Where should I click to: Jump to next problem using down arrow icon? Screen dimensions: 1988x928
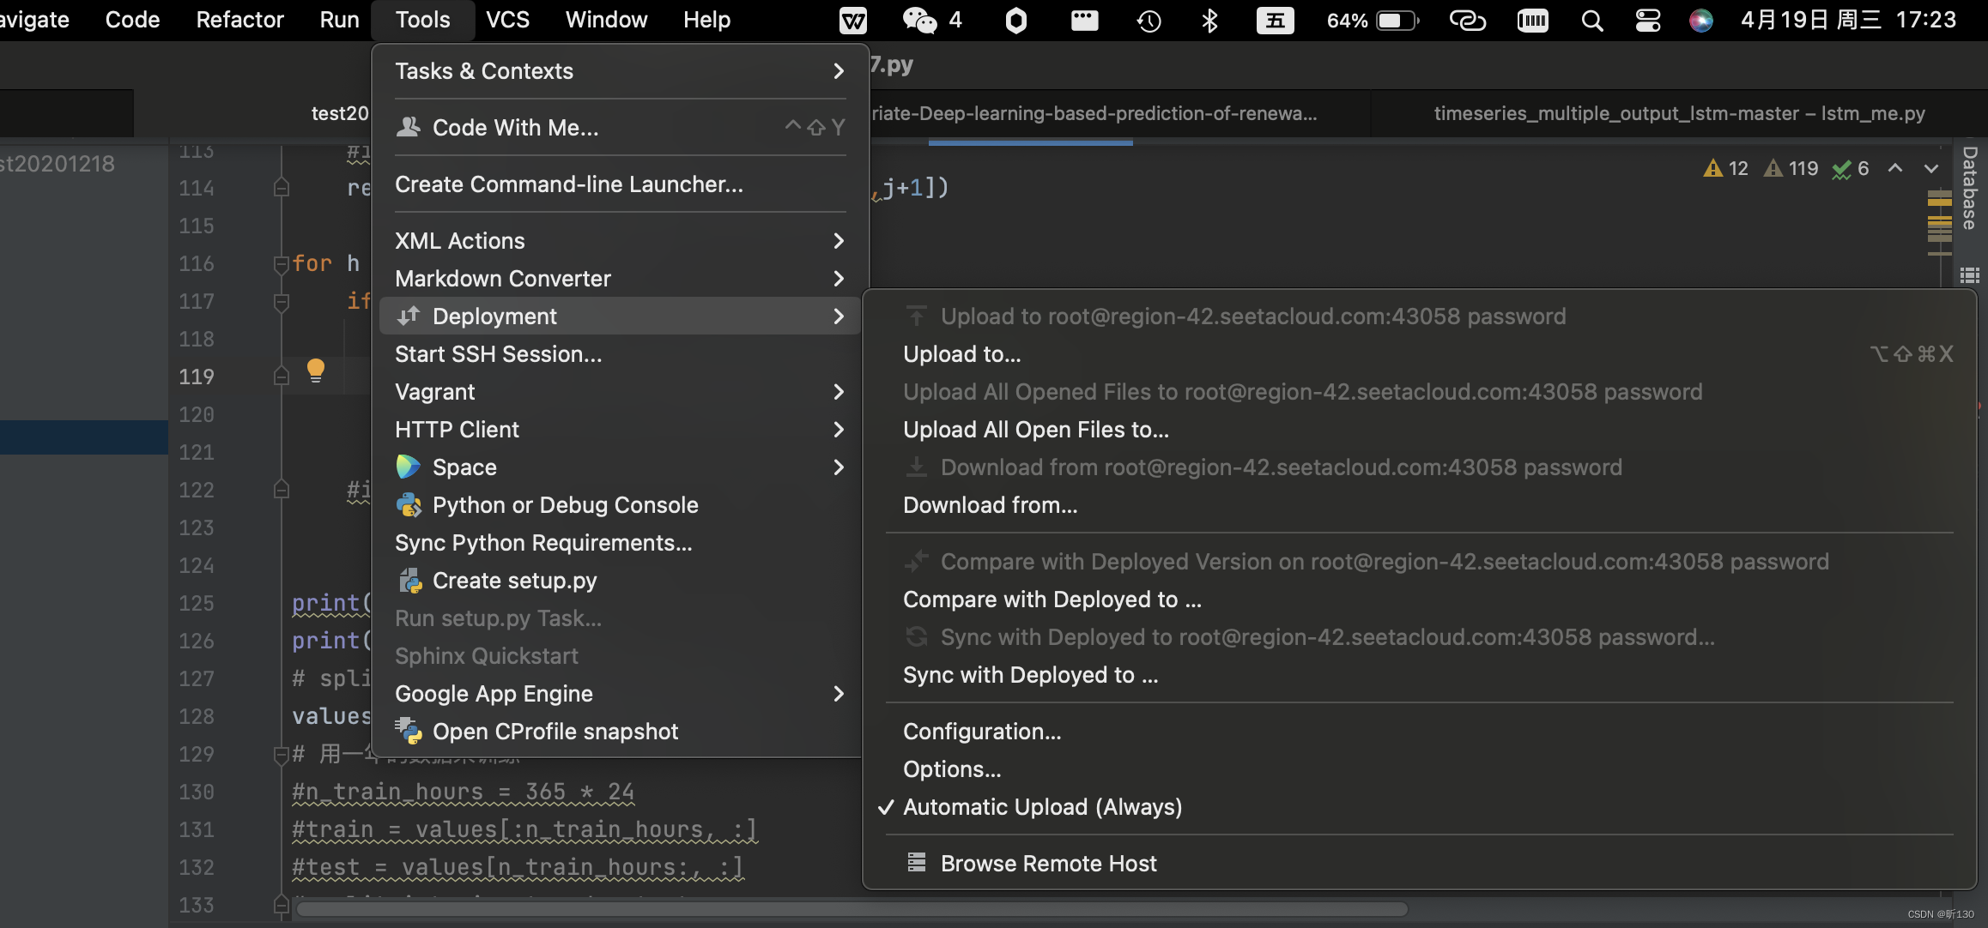click(x=1931, y=169)
